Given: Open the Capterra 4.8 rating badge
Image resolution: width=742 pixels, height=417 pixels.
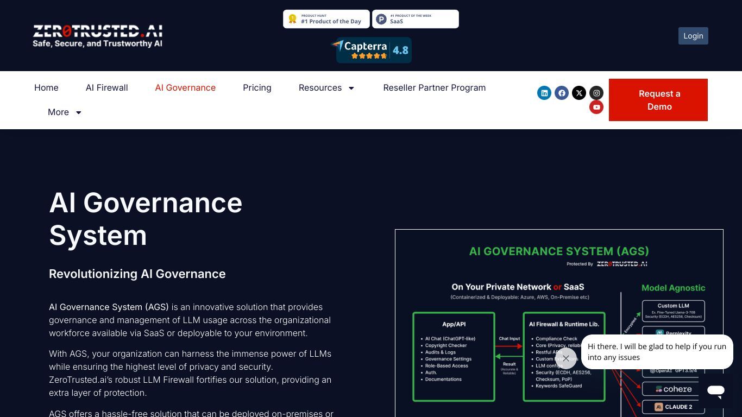Looking at the screenshot, I should 373,50.
